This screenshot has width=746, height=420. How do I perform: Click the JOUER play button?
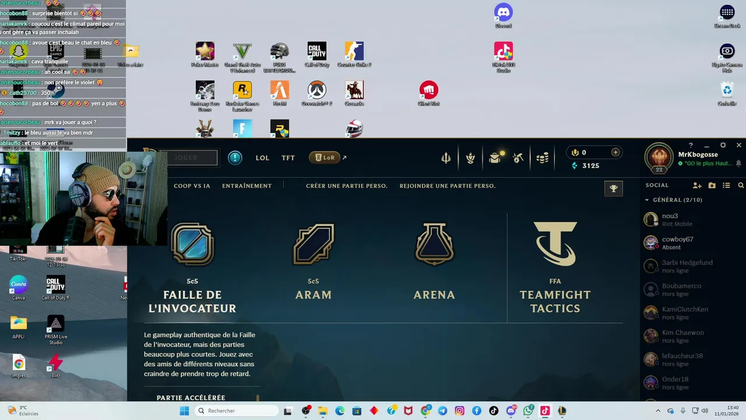(186, 157)
